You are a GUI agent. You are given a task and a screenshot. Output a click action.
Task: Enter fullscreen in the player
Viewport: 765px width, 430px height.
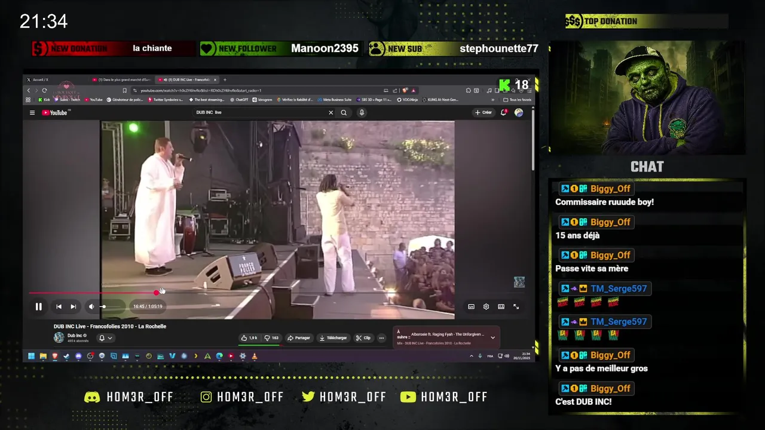click(516, 306)
